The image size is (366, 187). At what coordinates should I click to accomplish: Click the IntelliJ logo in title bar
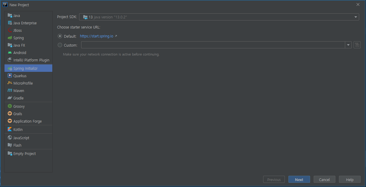[5, 4]
